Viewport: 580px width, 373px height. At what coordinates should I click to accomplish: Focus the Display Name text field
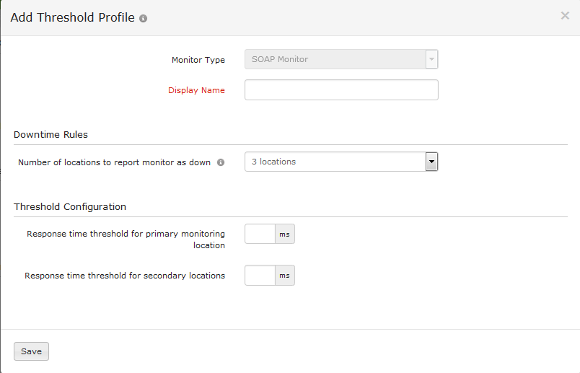coord(341,90)
